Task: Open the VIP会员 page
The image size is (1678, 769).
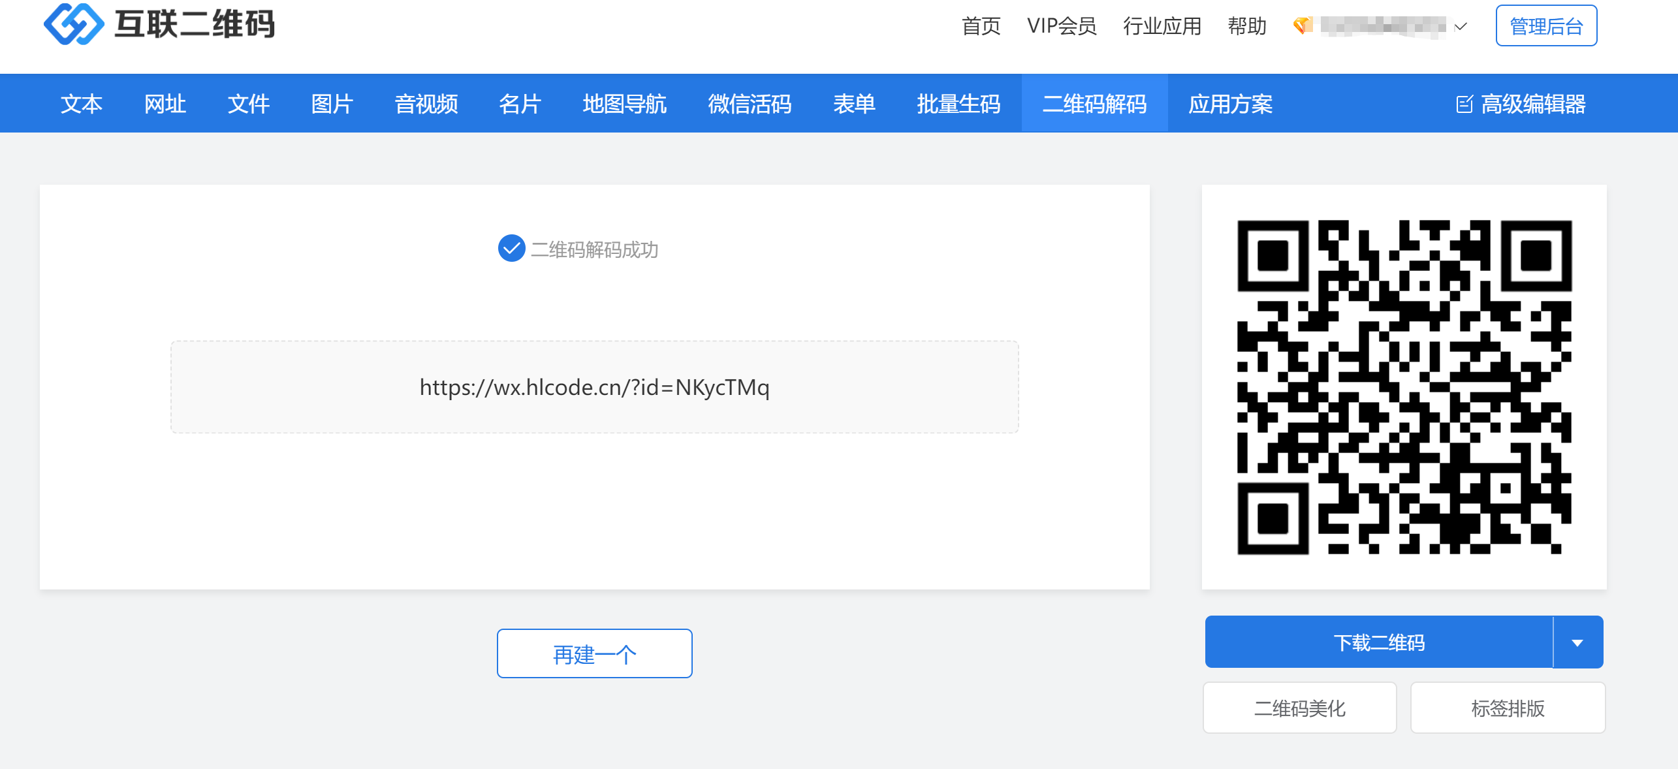Action: [x=1062, y=26]
